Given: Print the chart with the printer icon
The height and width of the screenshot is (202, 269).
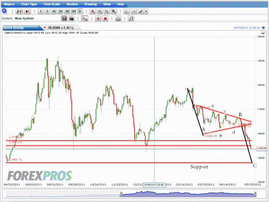Looking at the screenshot, I should point(118,19).
